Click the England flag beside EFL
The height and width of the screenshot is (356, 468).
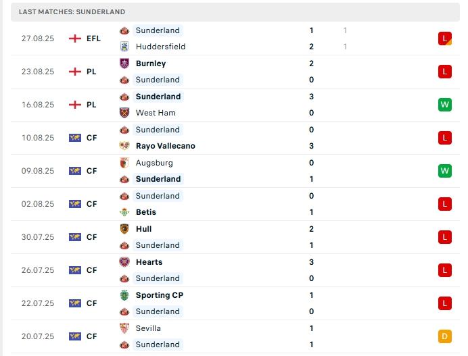[x=75, y=39]
